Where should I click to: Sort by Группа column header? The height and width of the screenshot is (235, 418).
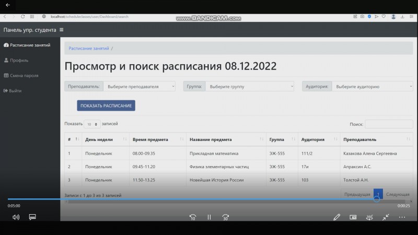tap(282, 139)
